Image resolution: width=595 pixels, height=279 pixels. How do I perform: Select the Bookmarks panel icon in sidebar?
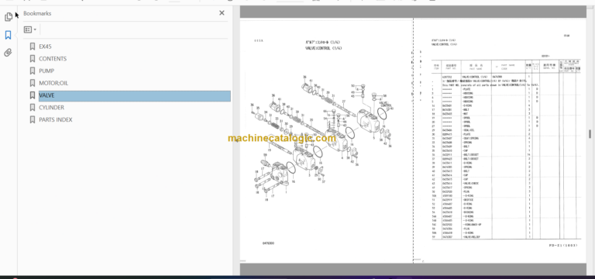click(x=9, y=35)
